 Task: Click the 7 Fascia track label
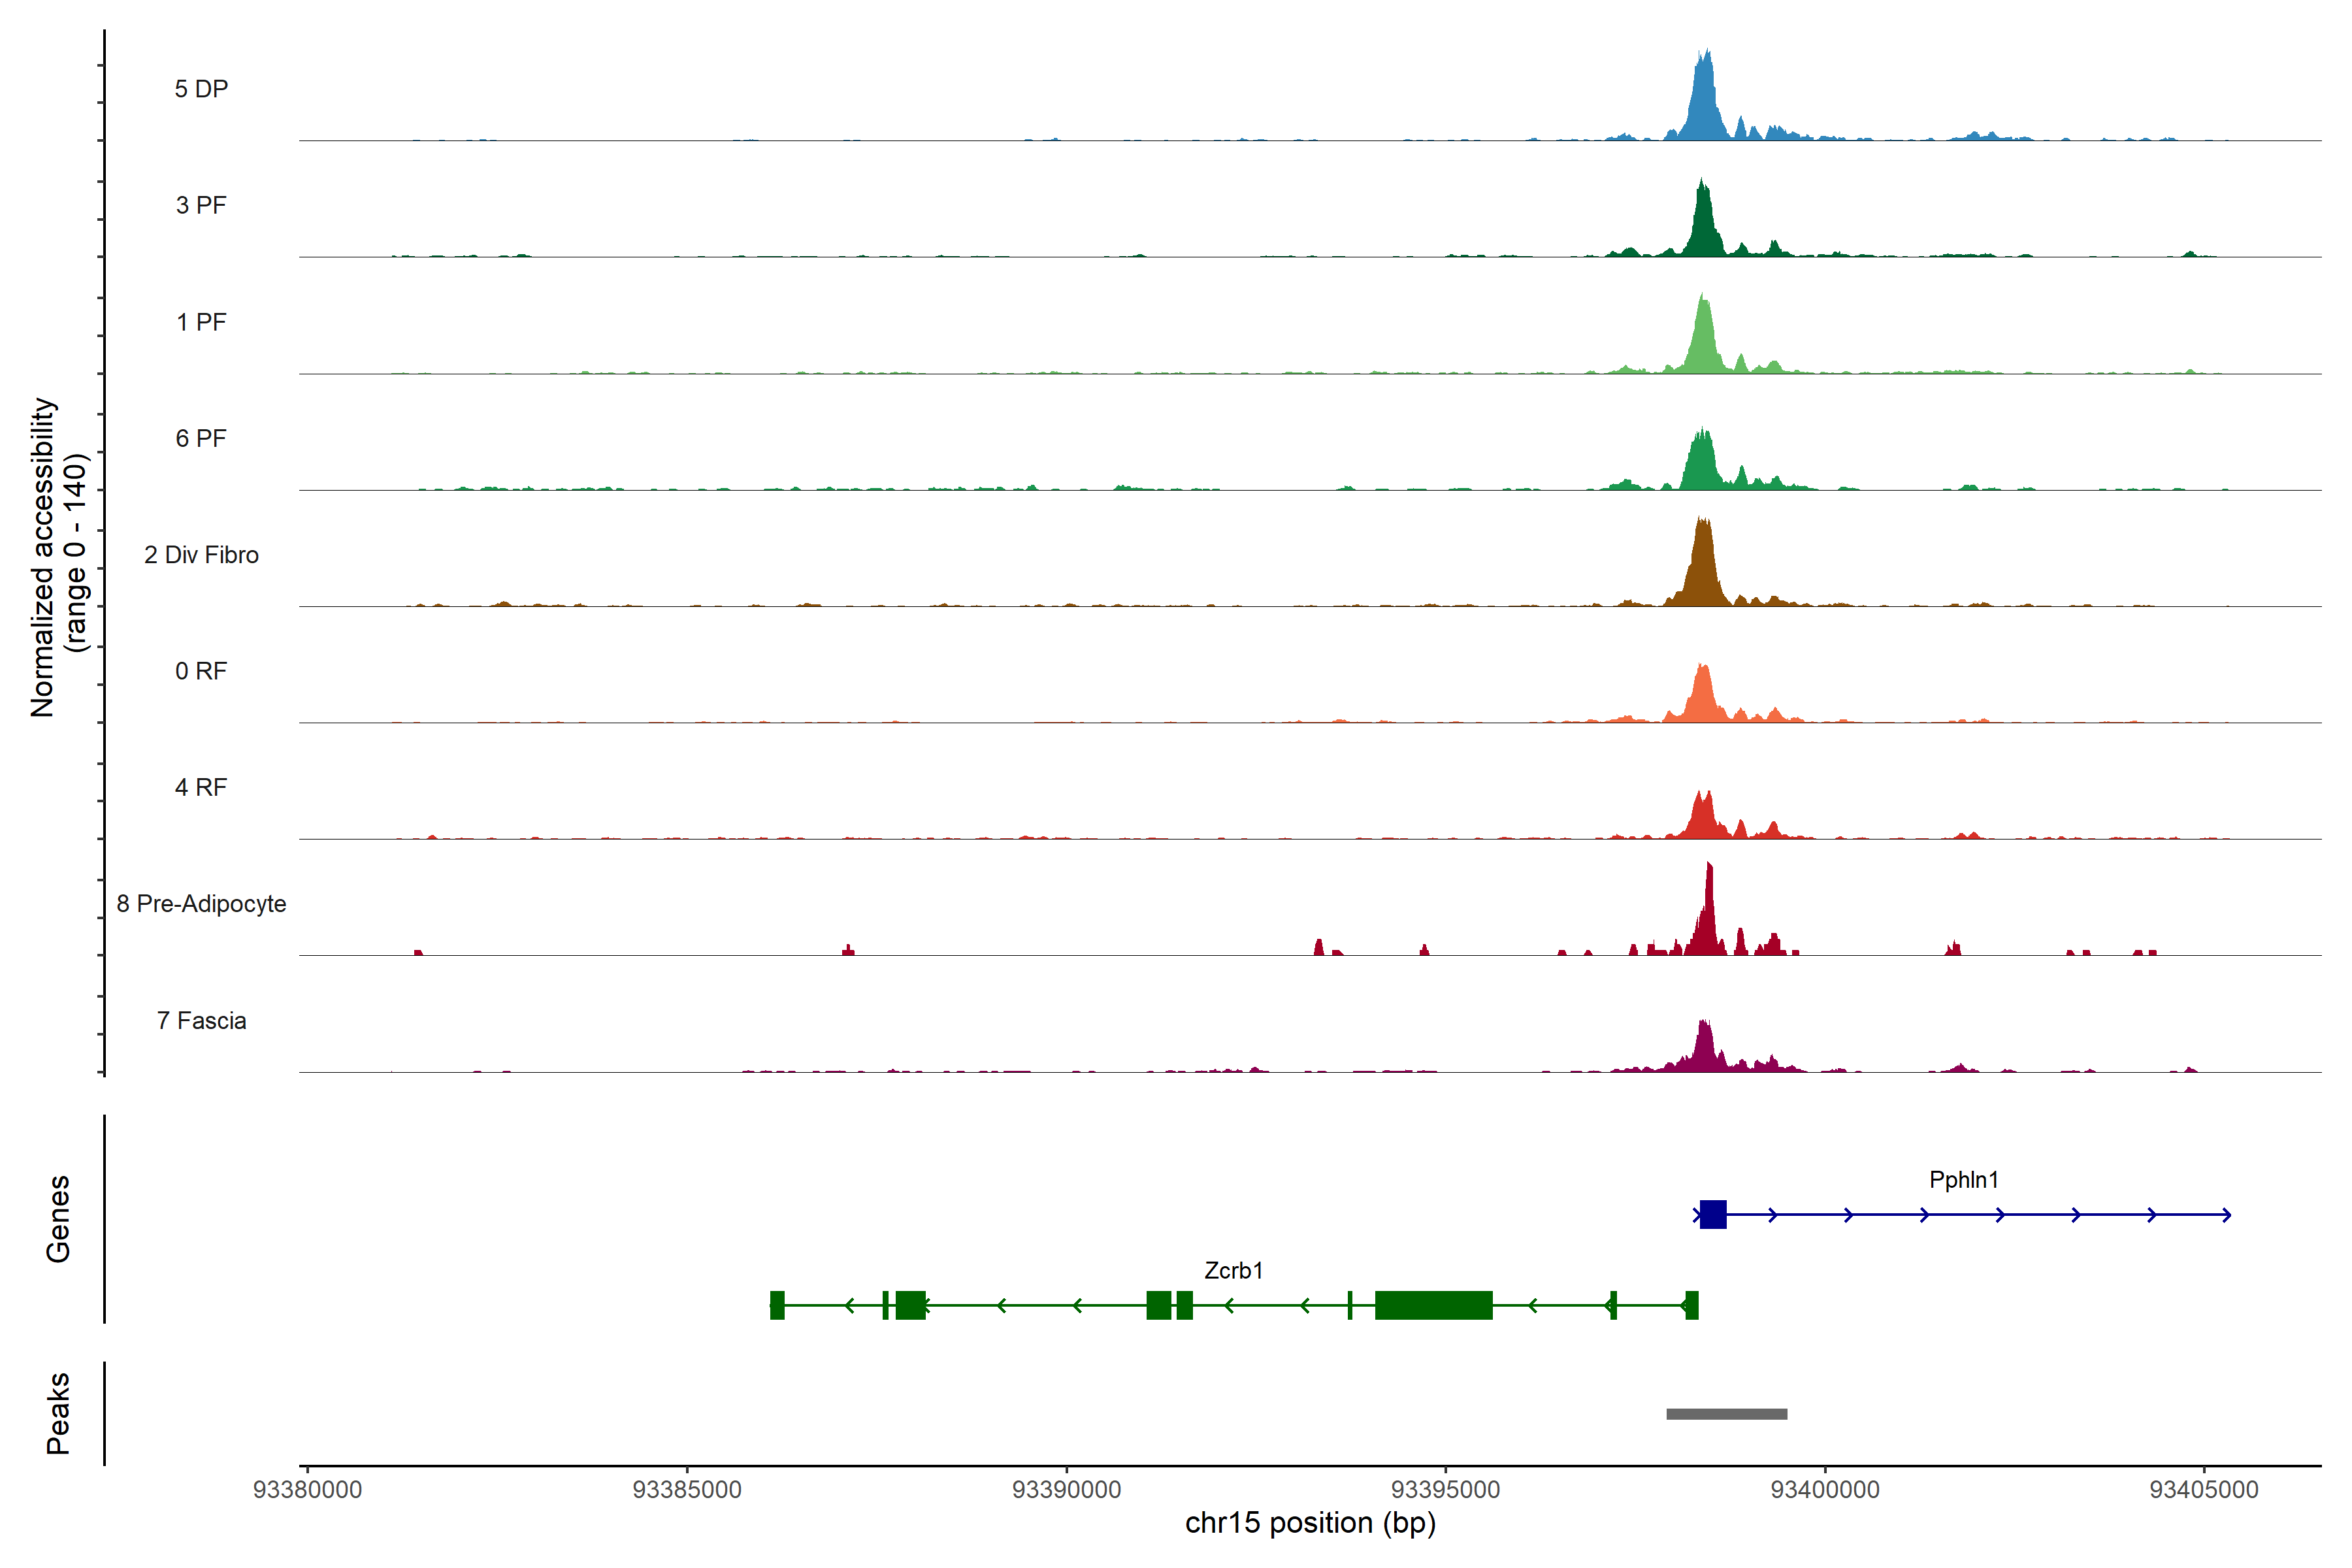pyautogui.click(x=201, y=1020)
